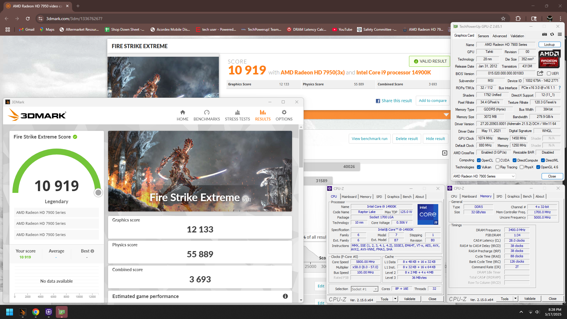Toggle the UEFI checkbox in GPU-Z

coord(549,74)
